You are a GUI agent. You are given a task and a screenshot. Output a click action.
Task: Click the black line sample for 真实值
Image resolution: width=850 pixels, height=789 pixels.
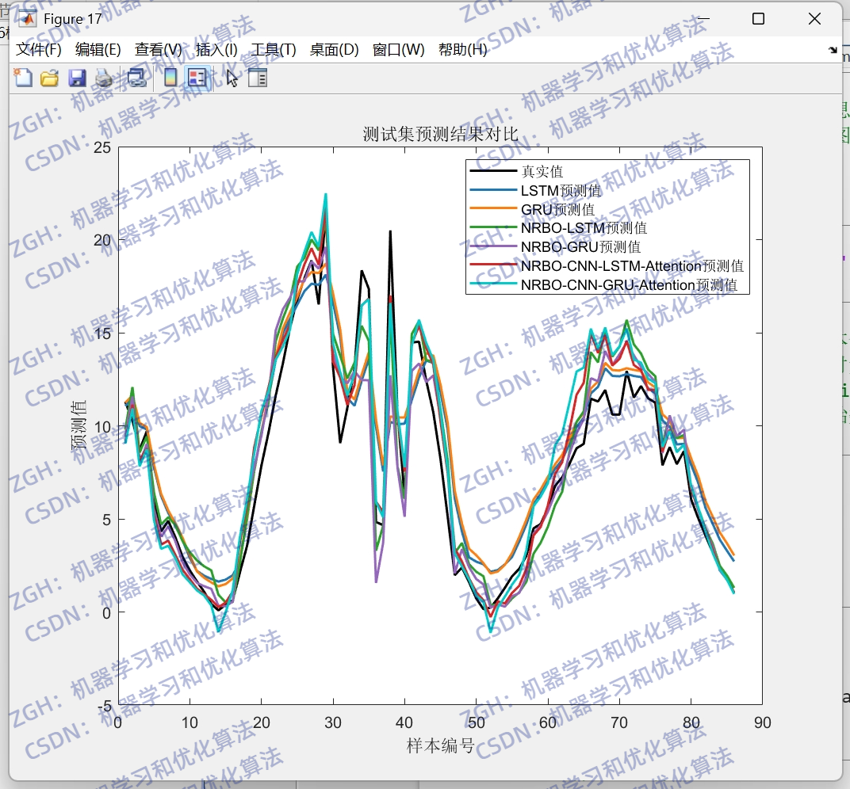coord(492,171)
